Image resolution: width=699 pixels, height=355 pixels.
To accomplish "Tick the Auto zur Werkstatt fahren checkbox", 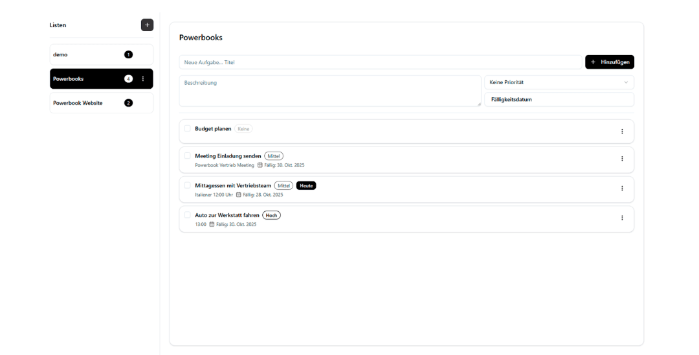I will (x=187, y=214).
